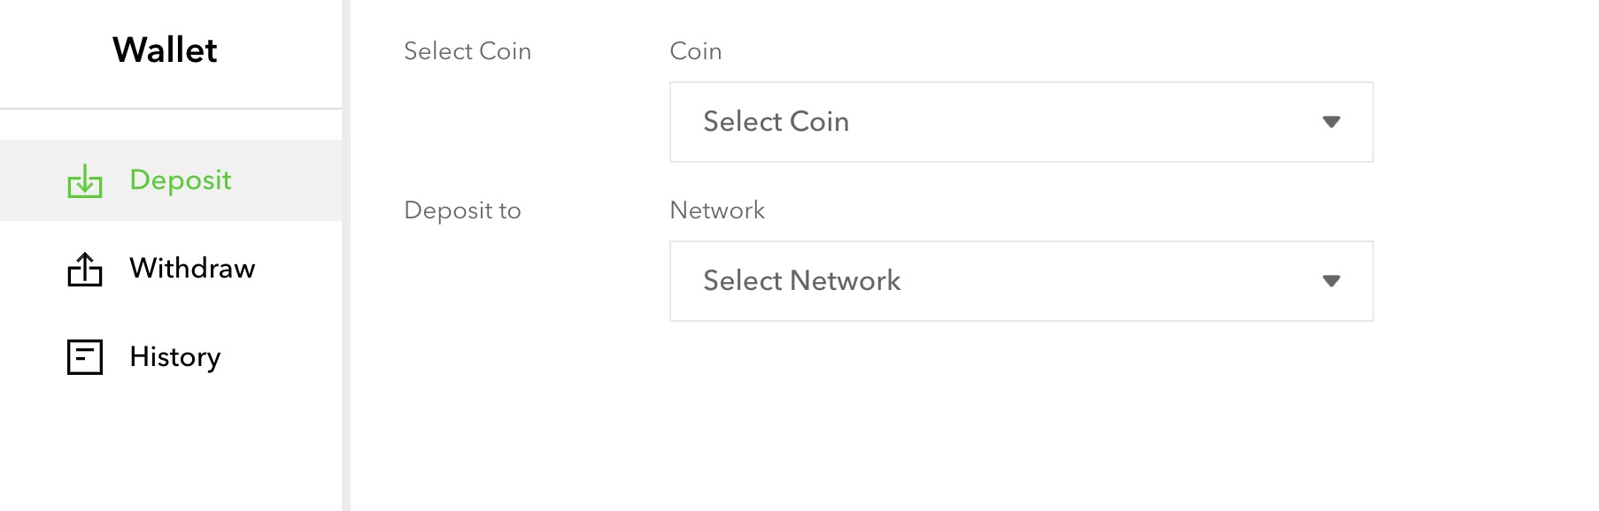Select the highlighted Deposit row background
The image size is (1599, 511).
[x=171, y=180]
